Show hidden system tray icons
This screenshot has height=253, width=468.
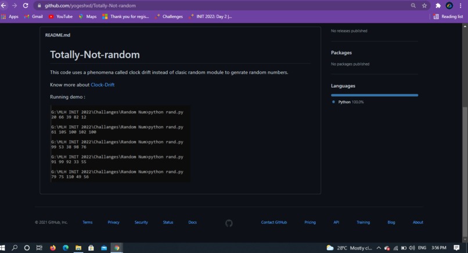(x=379, y=248)
